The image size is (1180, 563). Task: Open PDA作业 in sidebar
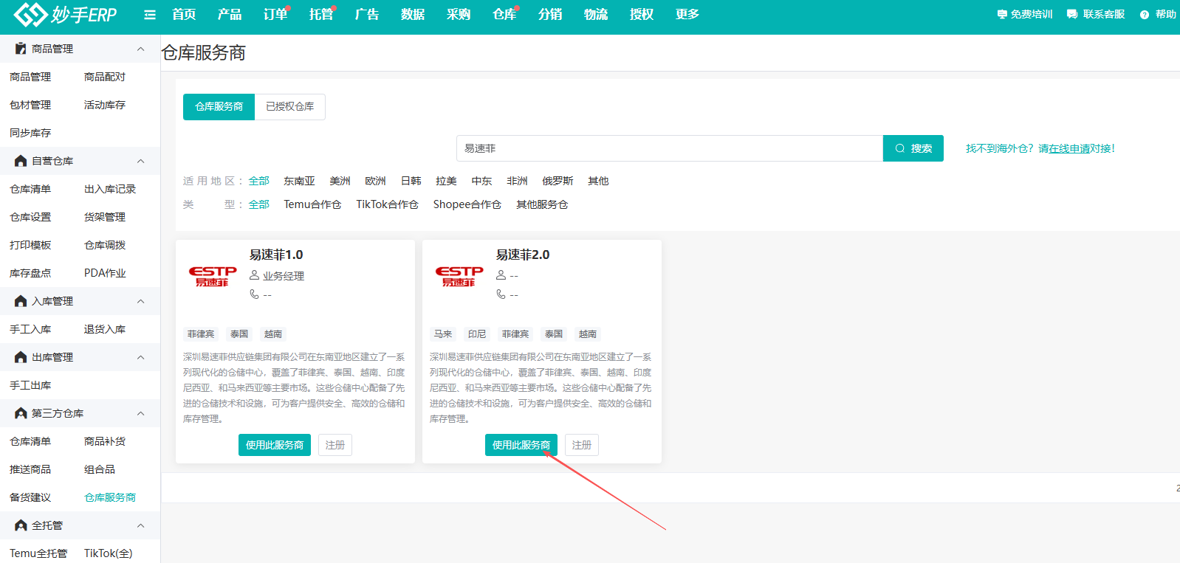tap(105, 273)
